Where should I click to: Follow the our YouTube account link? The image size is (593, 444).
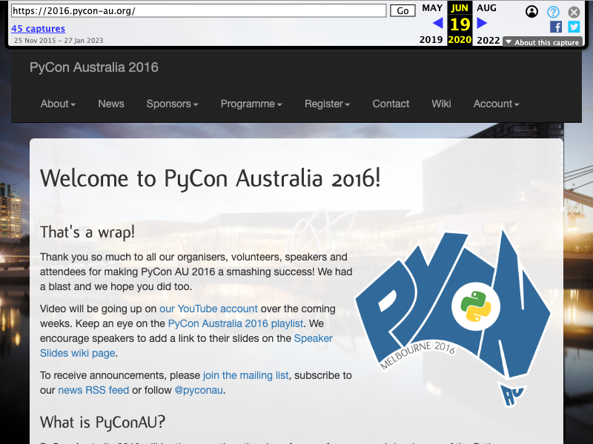(x=208, y=309)
